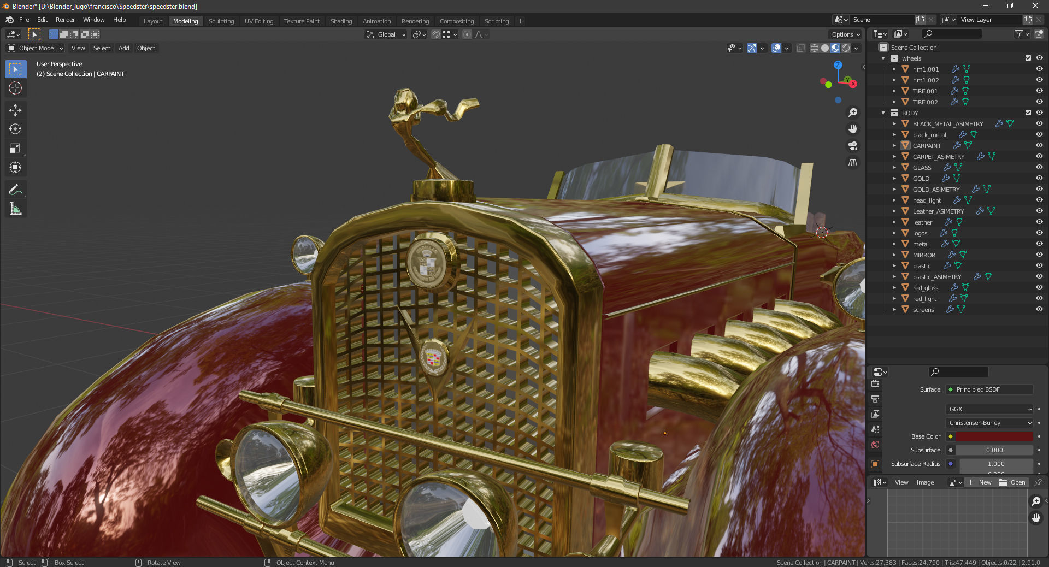Image resolution: width=1049 pixels, height=567 pixels.
Task: Open the viewport shading options dropdown arrow
Action: tap(856, 48)
